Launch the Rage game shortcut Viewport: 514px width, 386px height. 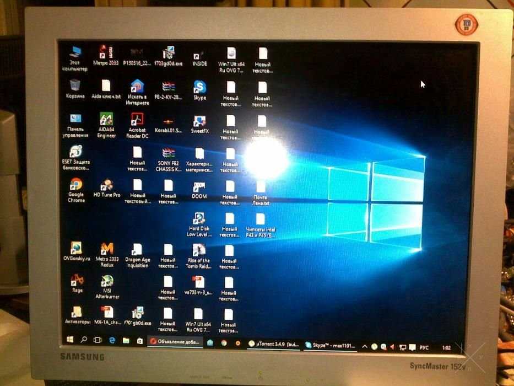[x=77, y=283]
